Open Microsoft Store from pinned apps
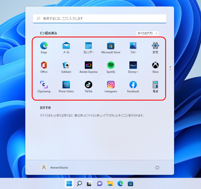 (111, 47)
